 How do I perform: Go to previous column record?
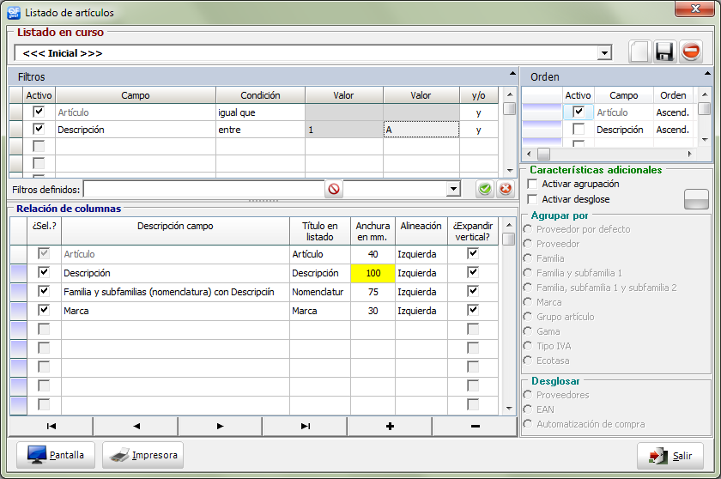136,426
